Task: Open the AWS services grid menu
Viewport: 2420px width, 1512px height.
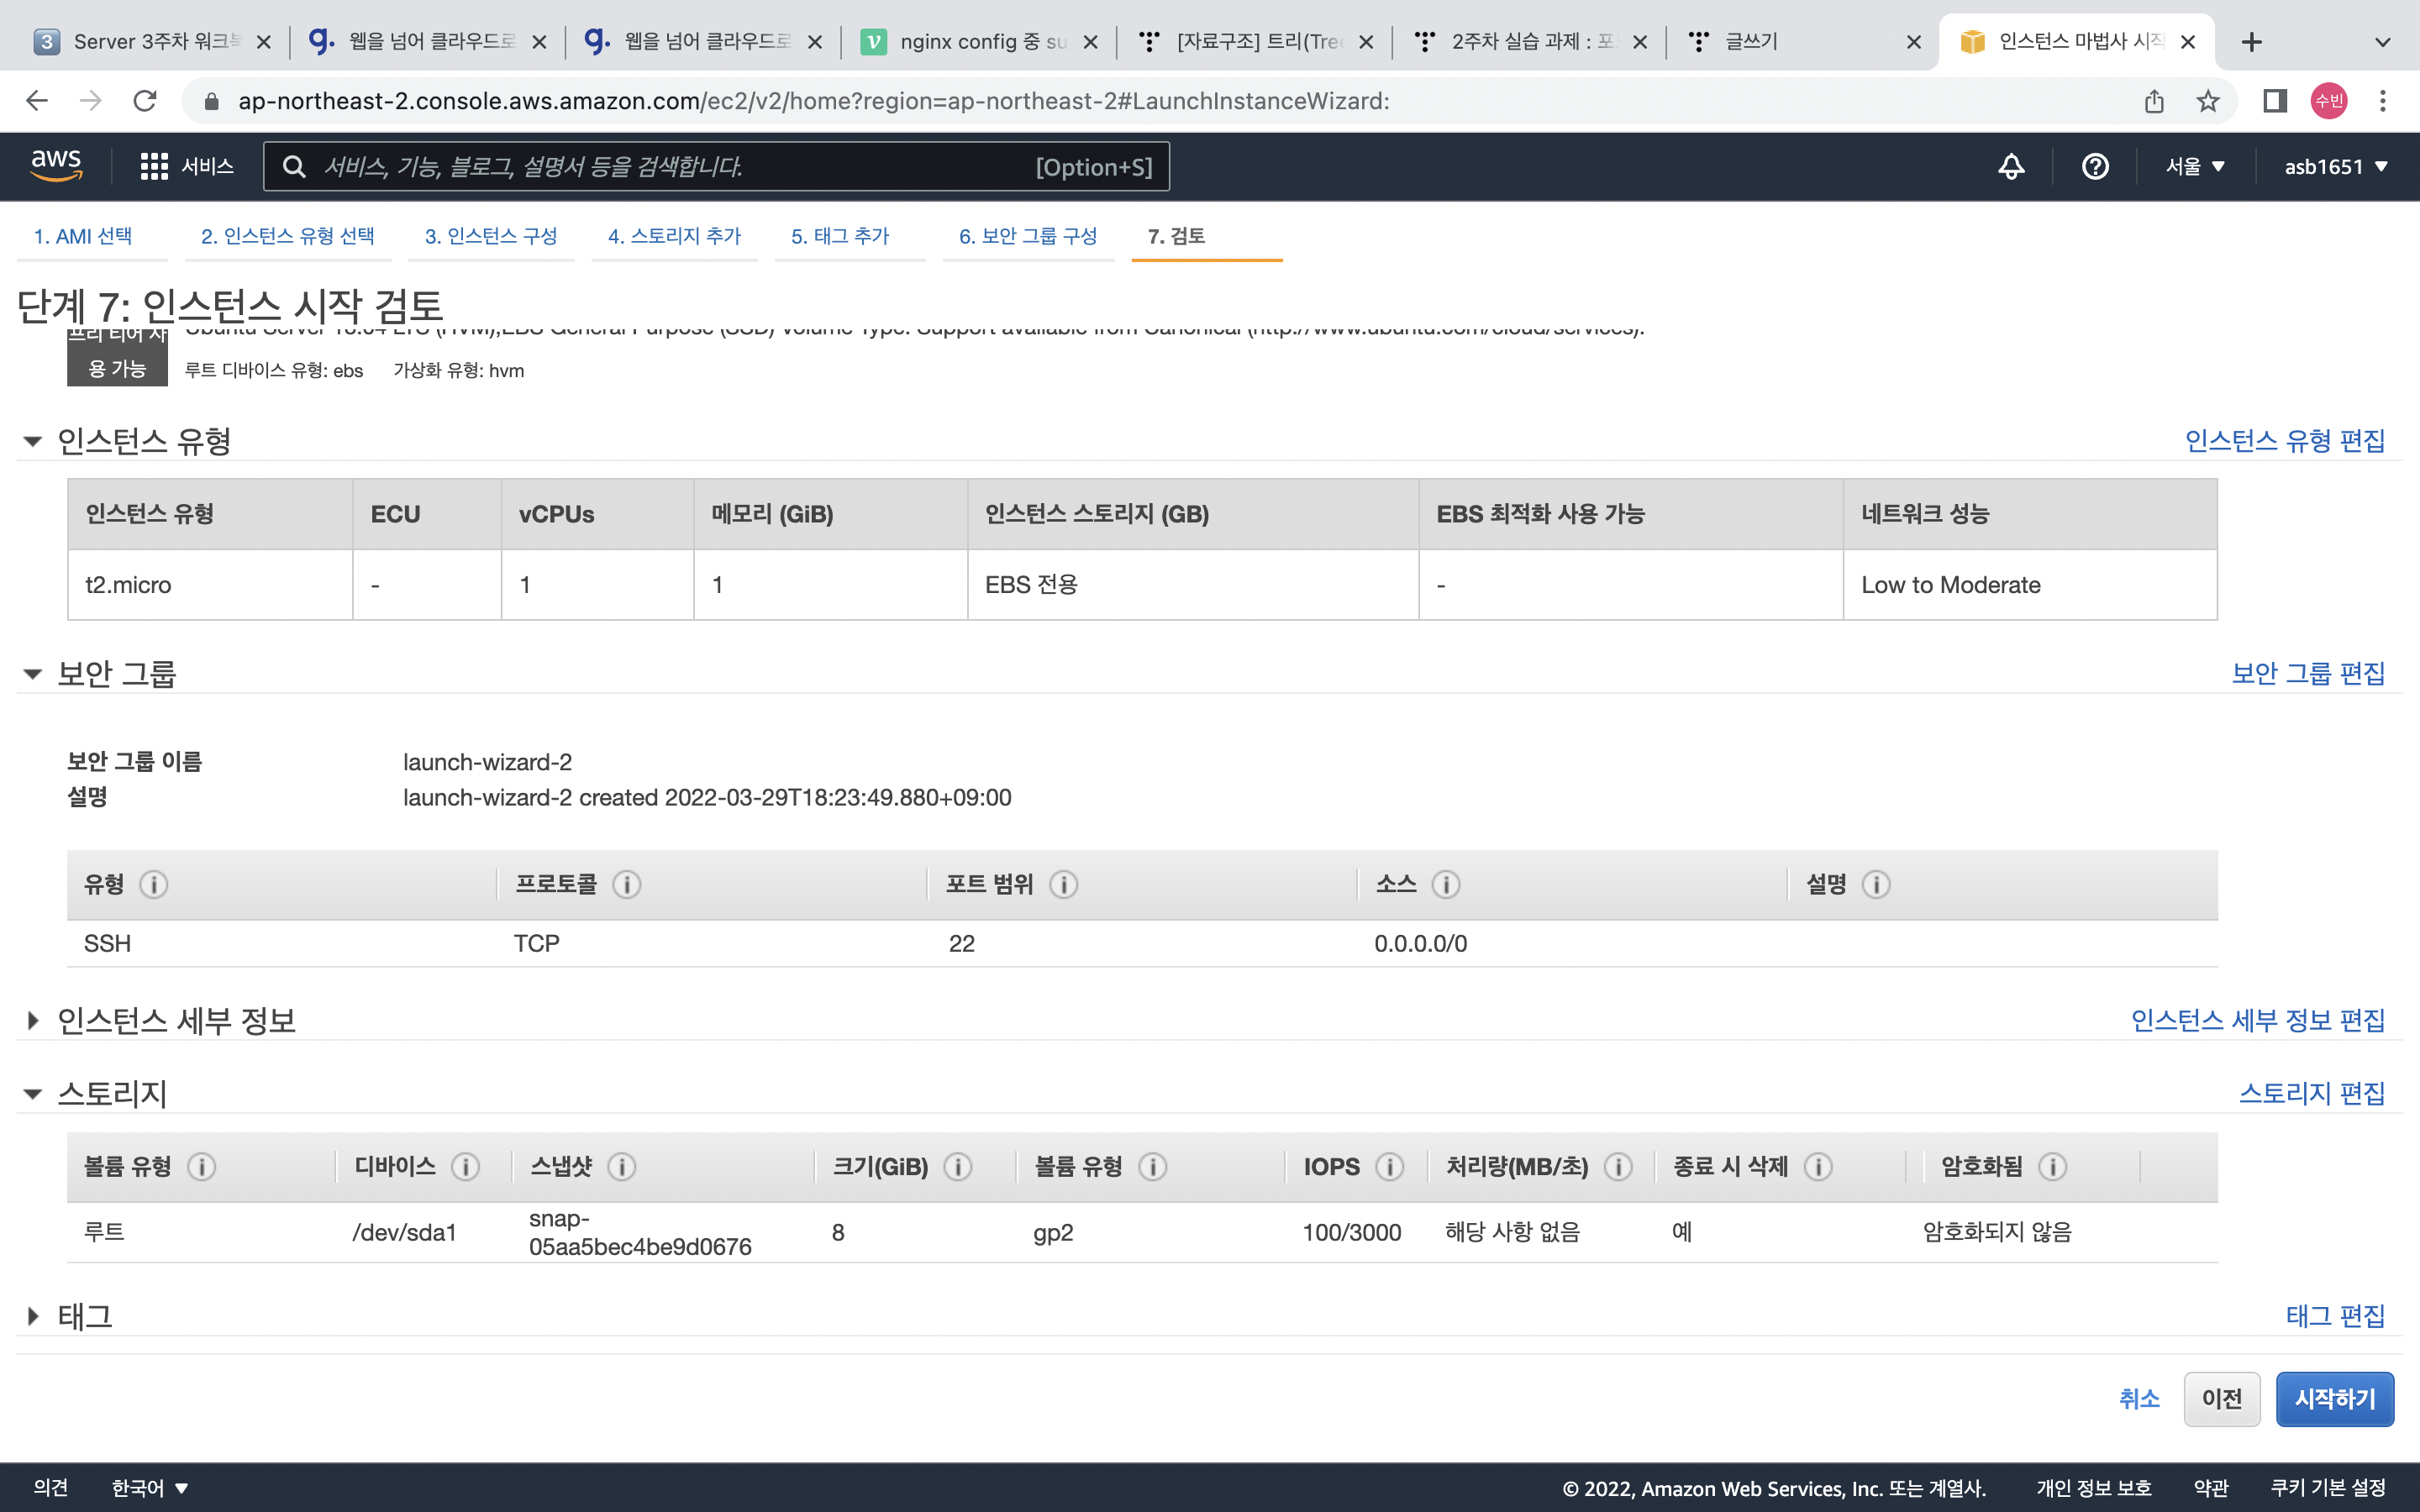Action: point(154,166)
